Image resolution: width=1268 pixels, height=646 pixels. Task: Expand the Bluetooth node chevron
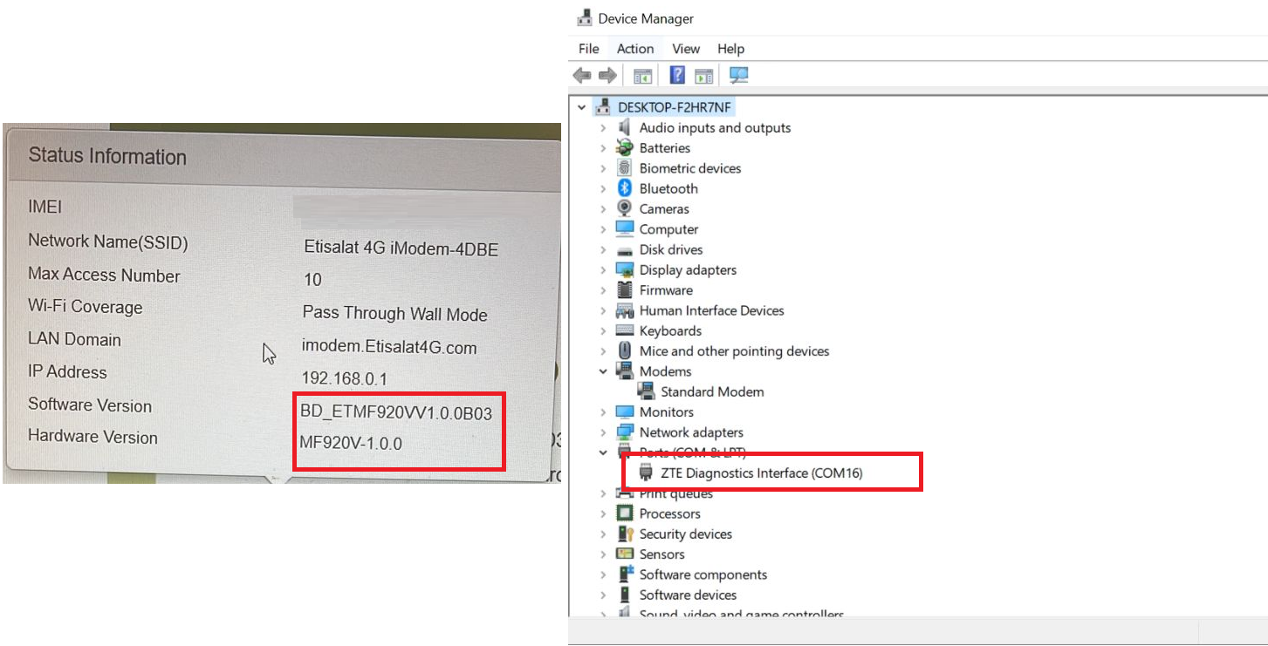603,188
